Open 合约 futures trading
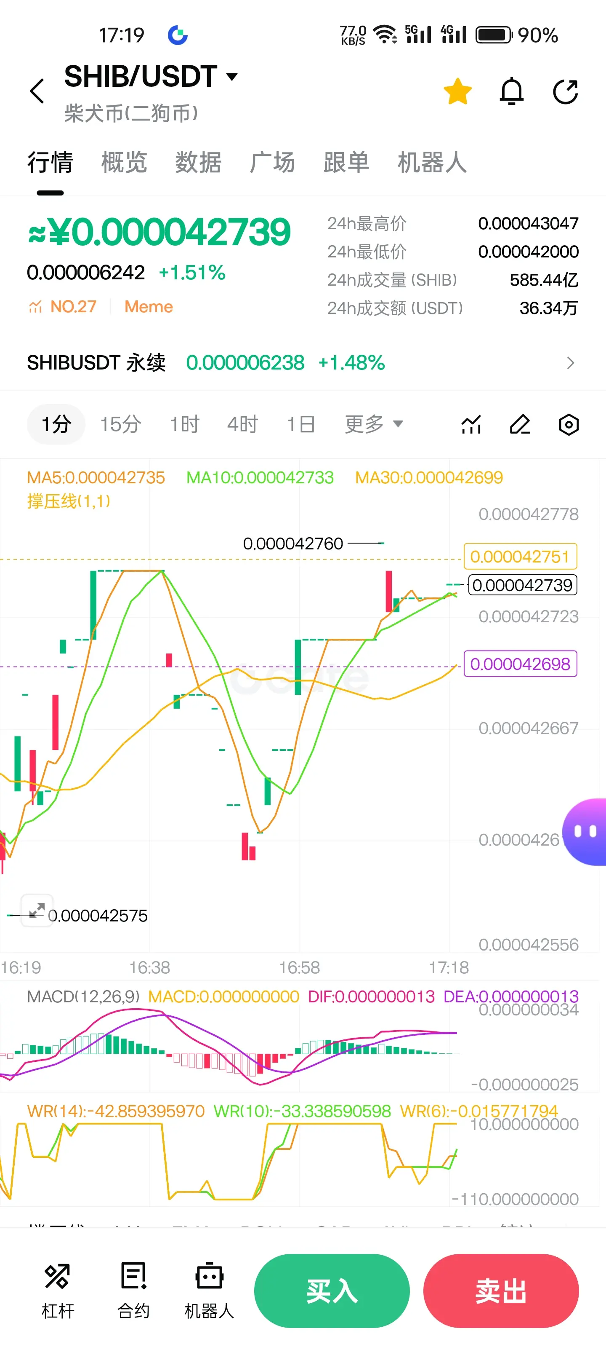Image resolution: width=606 pixels, height=1355 pixels. pos(133,1290)
